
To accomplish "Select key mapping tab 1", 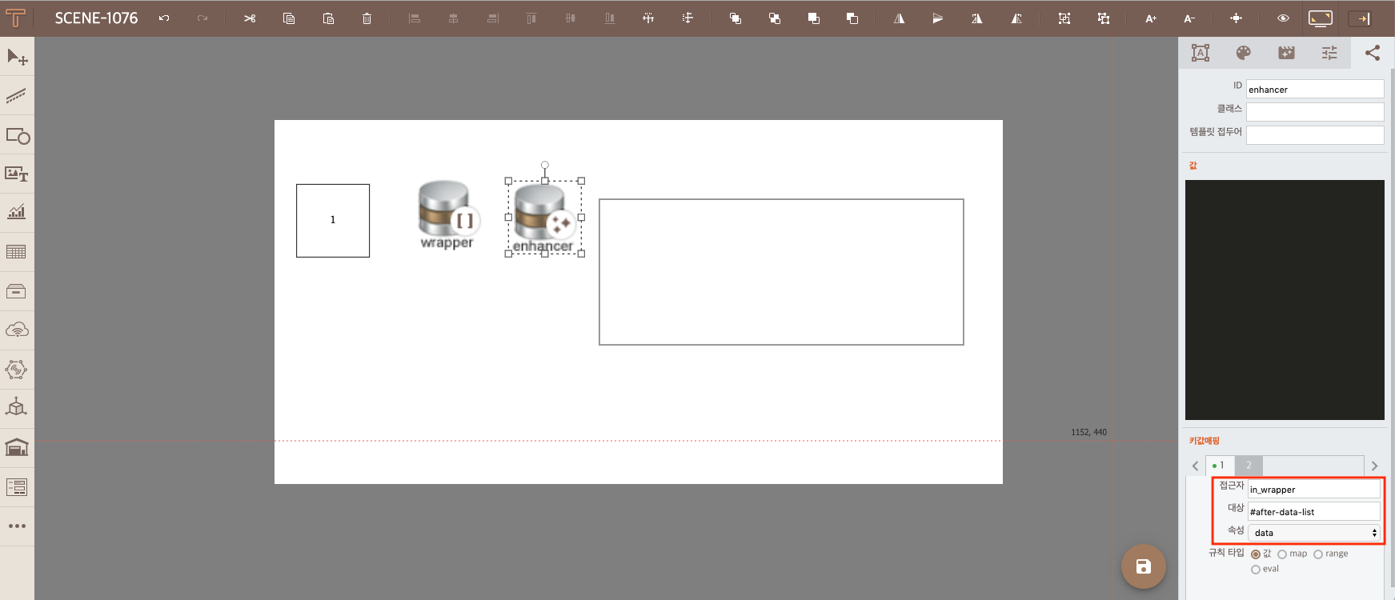I will click(x=1220, y=465).
